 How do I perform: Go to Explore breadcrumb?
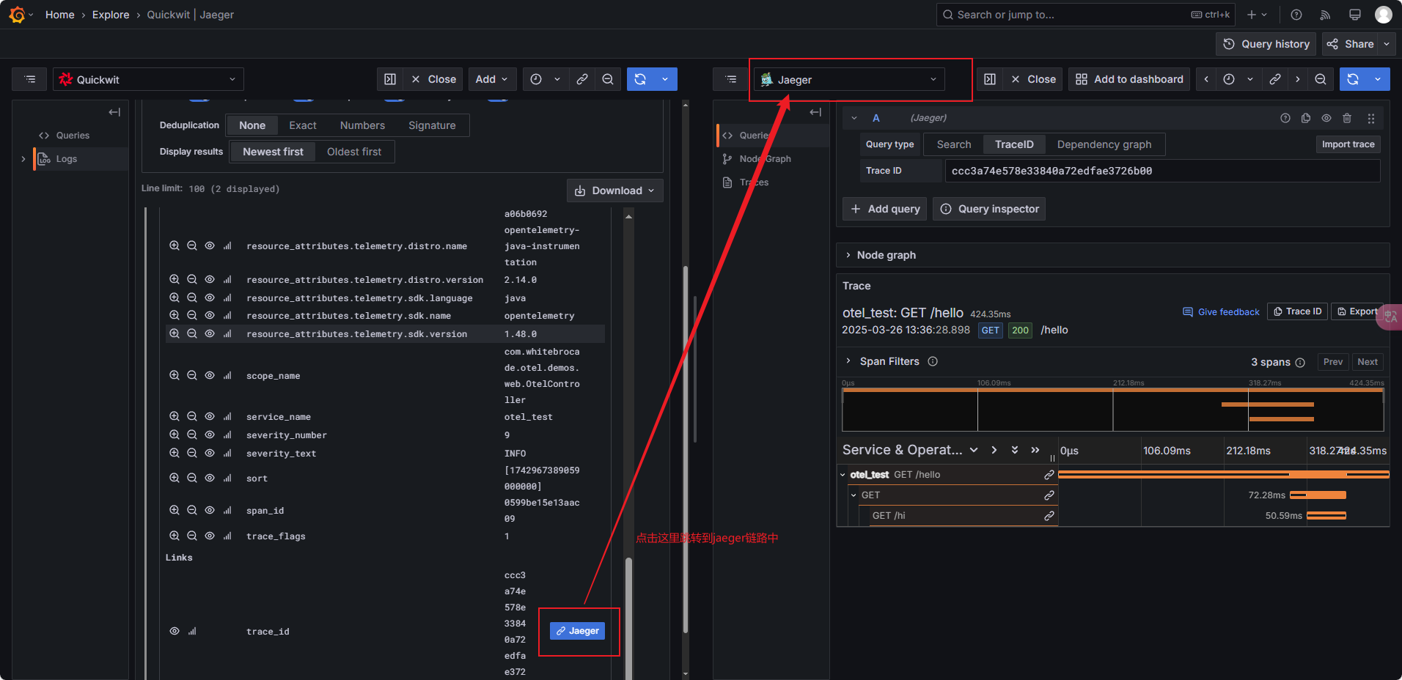click(x=111, y=15)
